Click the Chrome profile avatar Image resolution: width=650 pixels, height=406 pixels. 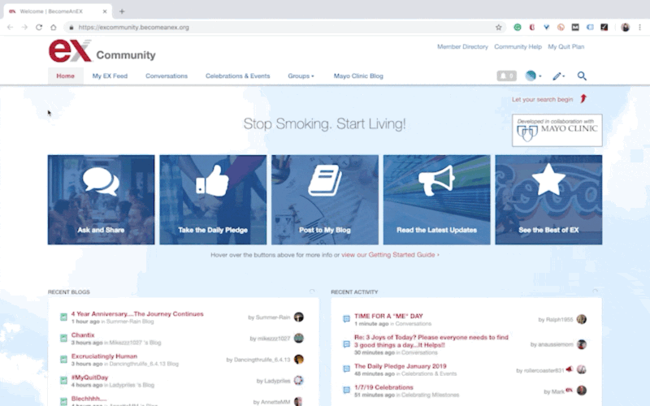click(625, 28)
